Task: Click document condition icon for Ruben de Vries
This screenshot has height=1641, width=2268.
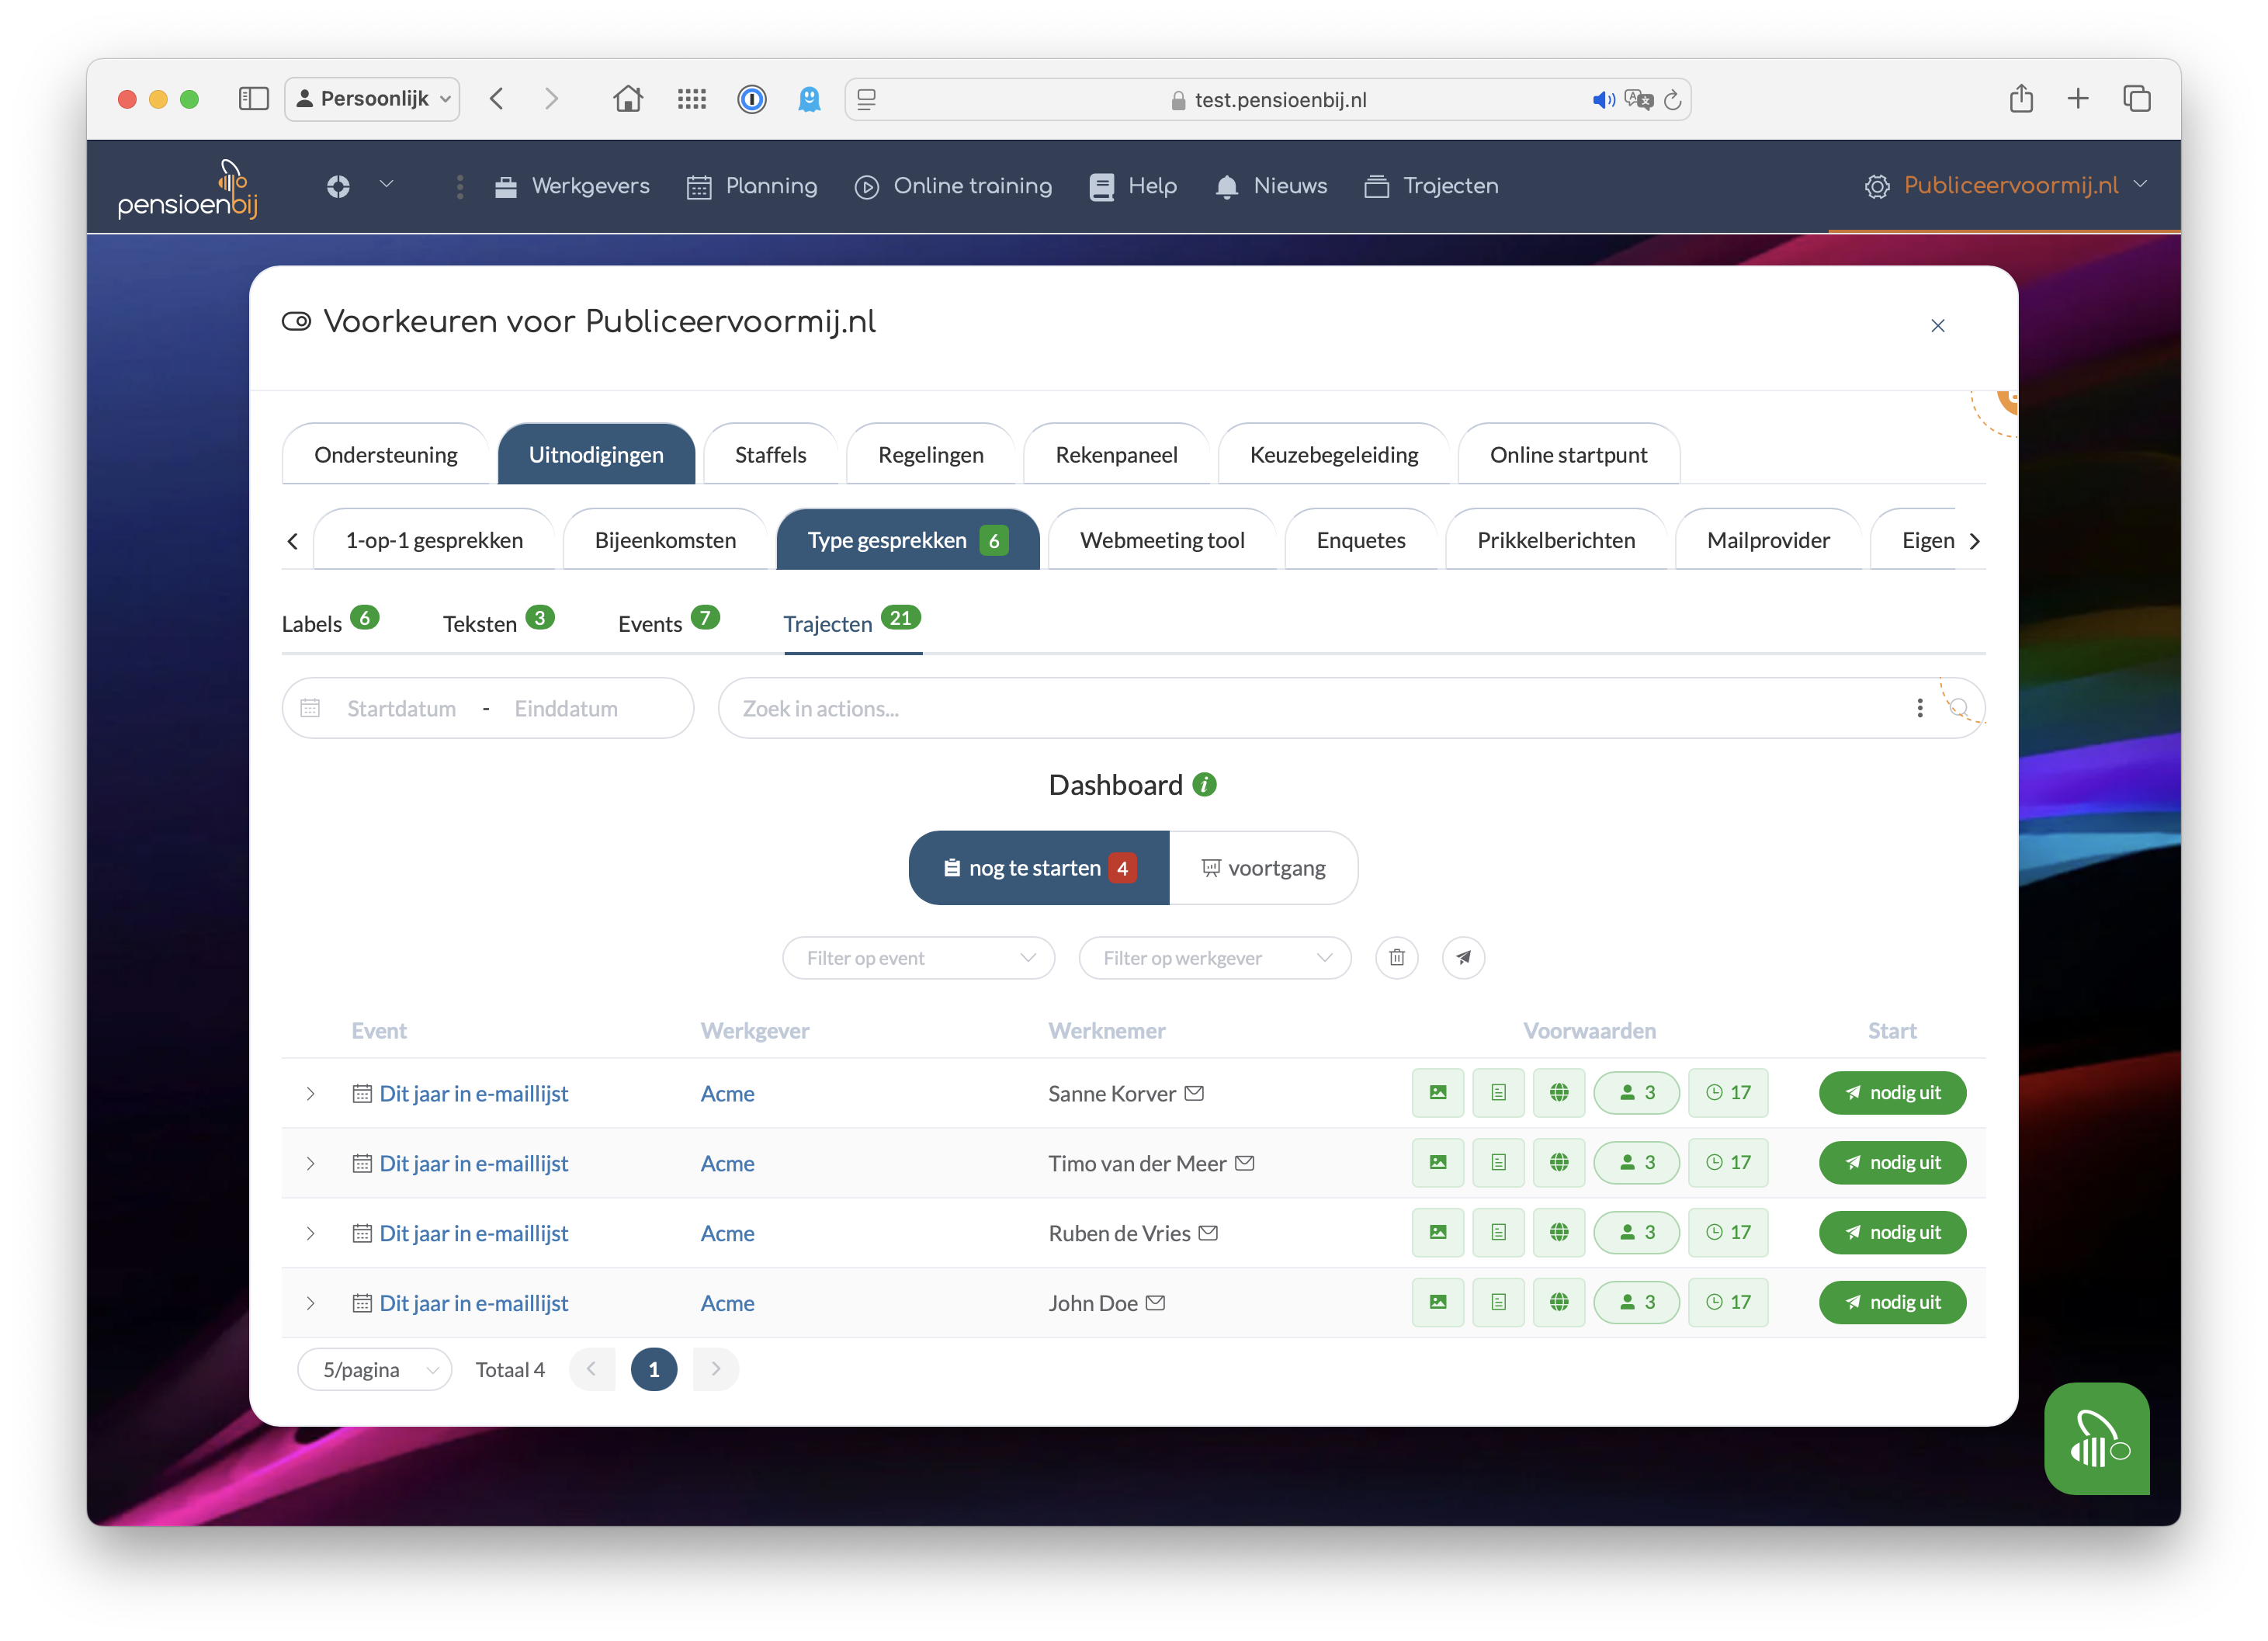Action: coord(1498,1232)
